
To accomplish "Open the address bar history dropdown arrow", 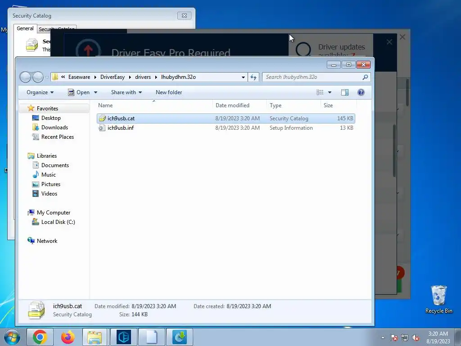I will coord(243,77).
